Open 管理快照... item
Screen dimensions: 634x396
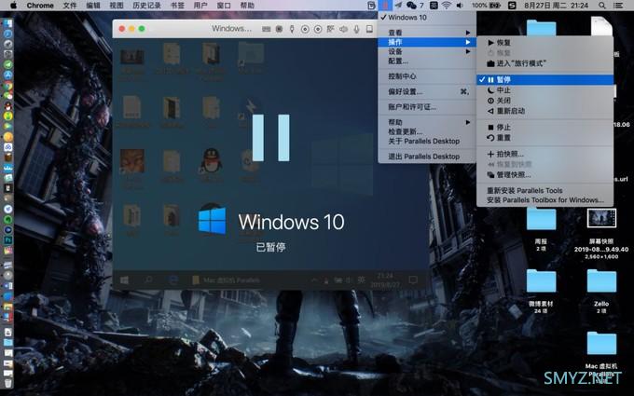545,175
